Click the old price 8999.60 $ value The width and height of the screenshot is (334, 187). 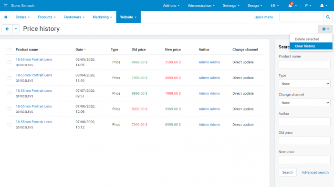[x=139, y=109]
